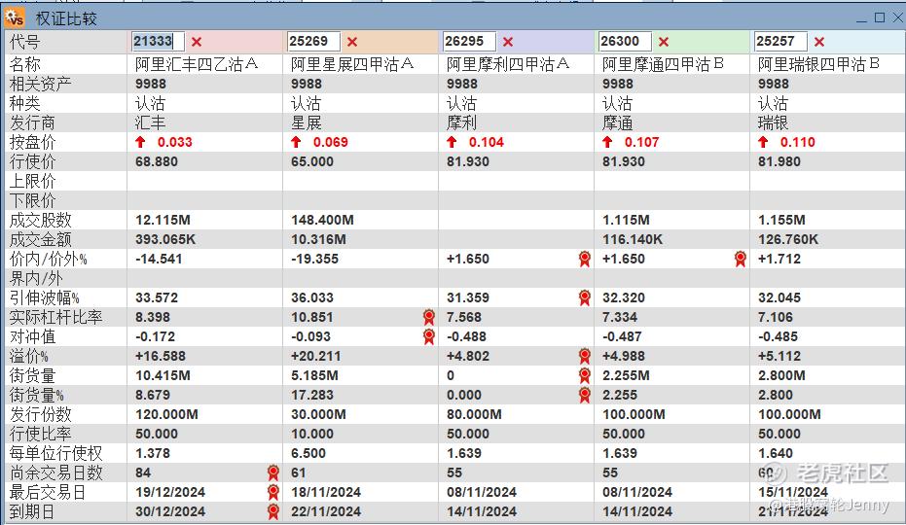
Task: Select warrant name 阿里瑞银四甲沽B
Action: pos(818,64)
